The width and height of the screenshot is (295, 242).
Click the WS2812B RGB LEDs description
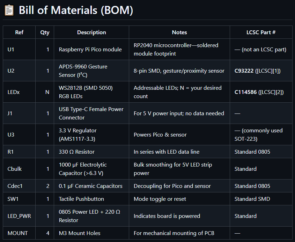tap(86, 92)
